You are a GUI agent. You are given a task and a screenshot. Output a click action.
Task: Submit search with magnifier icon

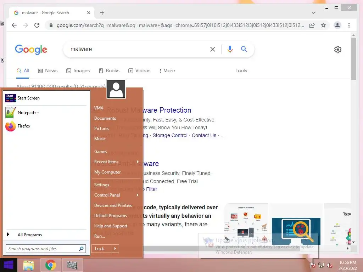tap(244, 49)
